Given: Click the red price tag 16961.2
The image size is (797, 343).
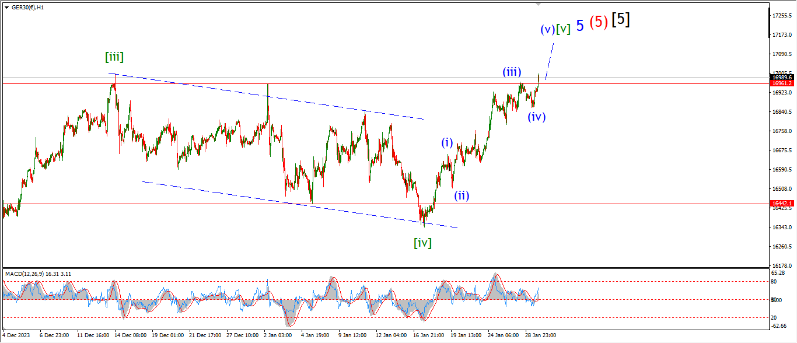Looking at the screenshot, I should tap(782, 83).
